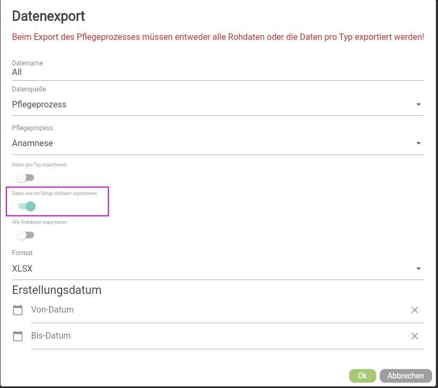Clear the Bis-Datum field with X icon
Screen dimensions: 438x388
point(415,336)
